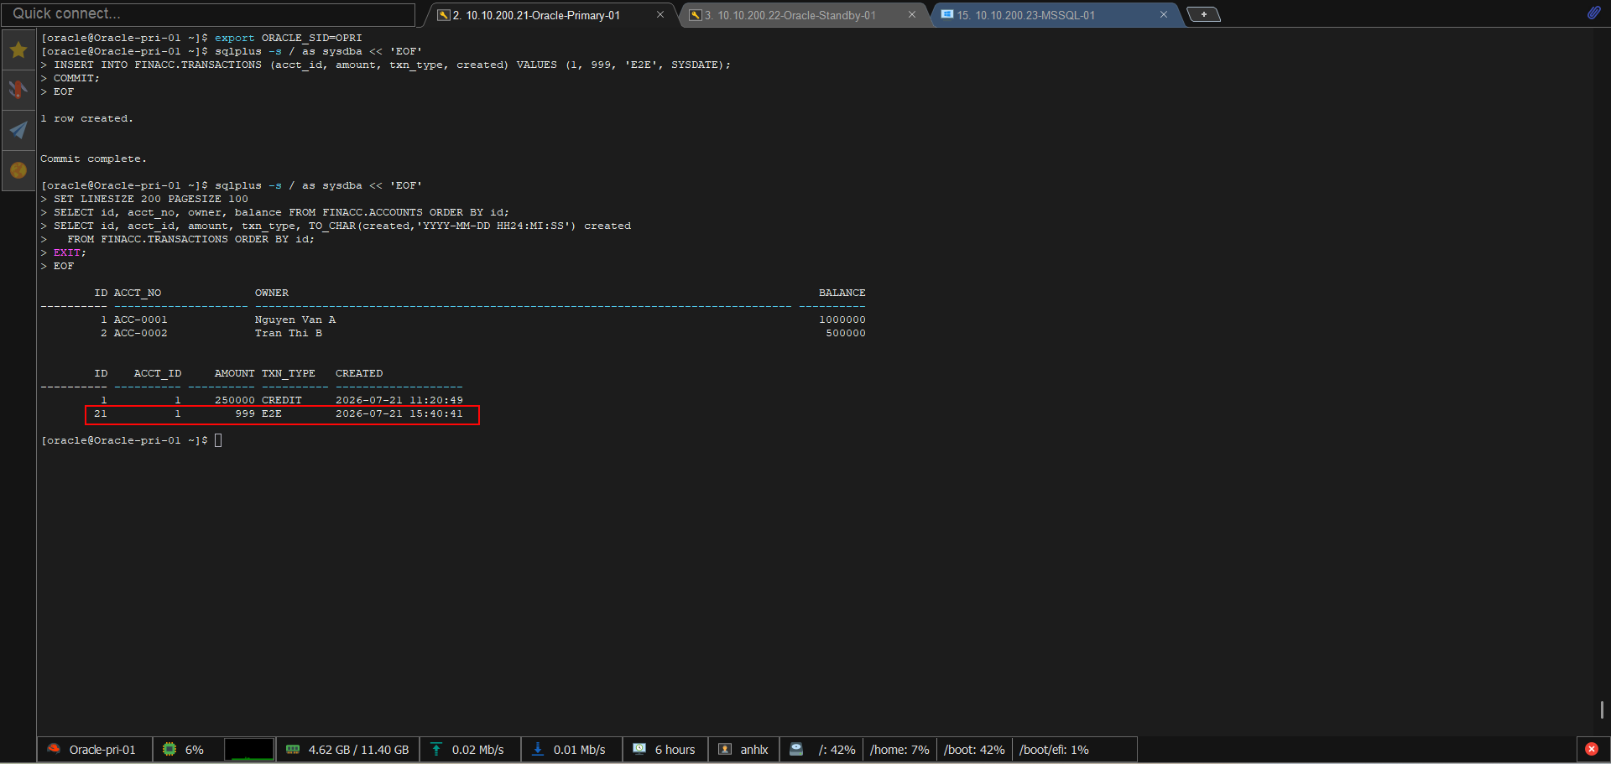
Task: Click the OWNER column header
Action: [272, 293]
